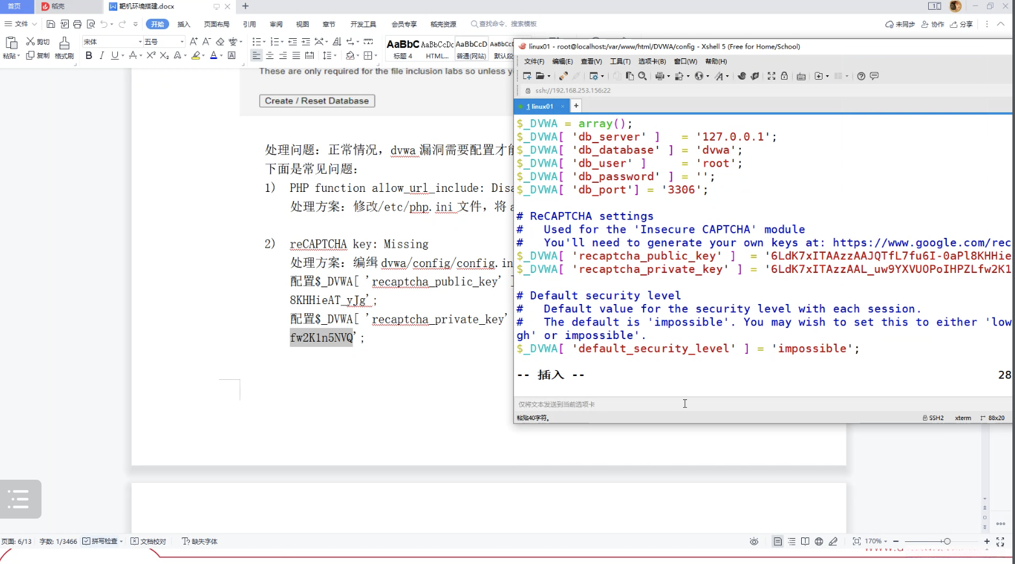Click the Xshell virtual keyboard icon
The height and width of the screenshot is (564, 1015).
[x=801, y=76]
